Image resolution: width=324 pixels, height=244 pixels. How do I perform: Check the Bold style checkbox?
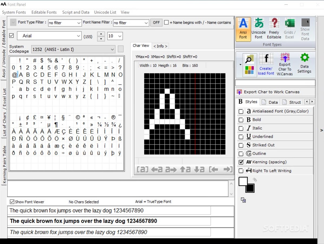(241, 120)
